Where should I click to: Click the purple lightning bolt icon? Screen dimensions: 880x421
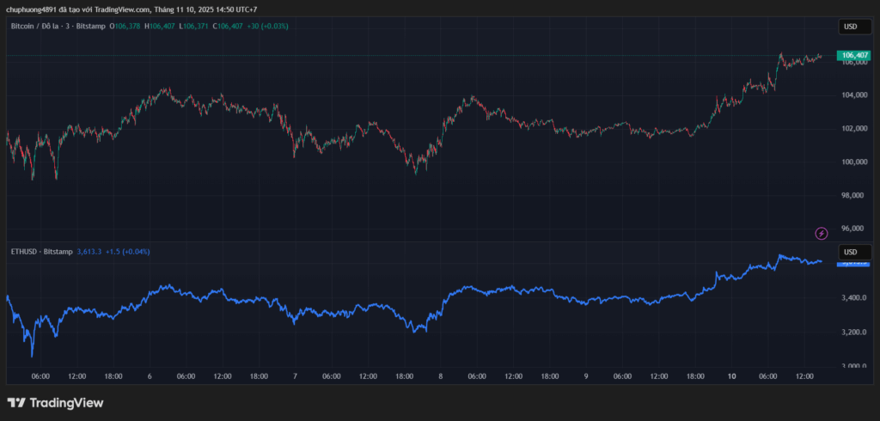(x=821, y=233)
